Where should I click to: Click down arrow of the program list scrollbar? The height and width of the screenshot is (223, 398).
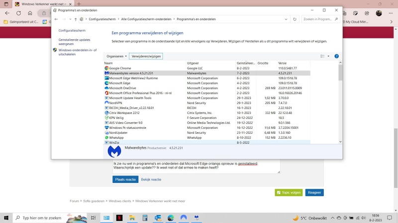pyautogui.click(x=340, y=142)
